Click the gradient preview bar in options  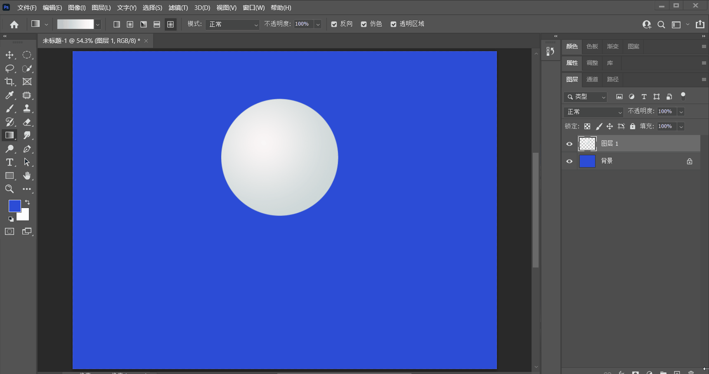76,24
